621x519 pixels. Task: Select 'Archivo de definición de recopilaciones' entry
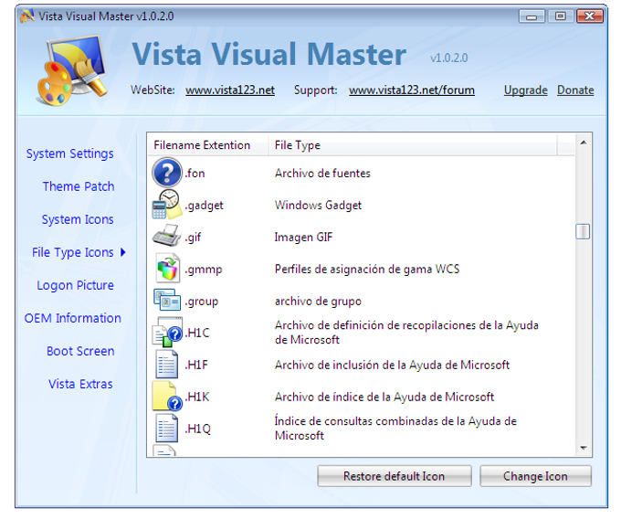[406, 333]
